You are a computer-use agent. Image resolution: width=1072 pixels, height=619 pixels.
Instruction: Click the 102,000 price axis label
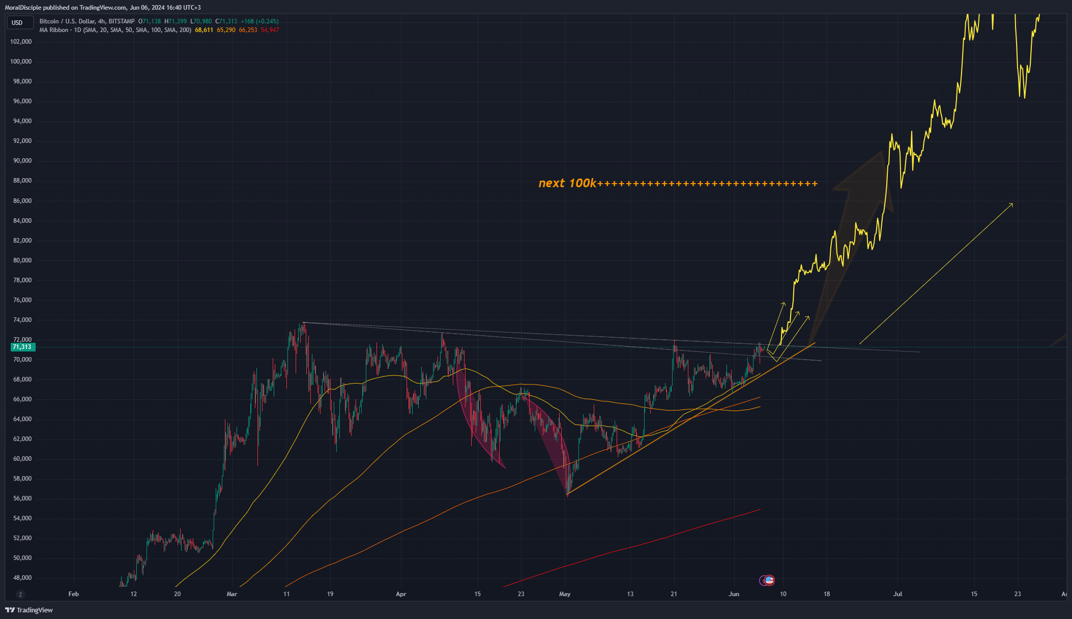(x=21, y=42)
